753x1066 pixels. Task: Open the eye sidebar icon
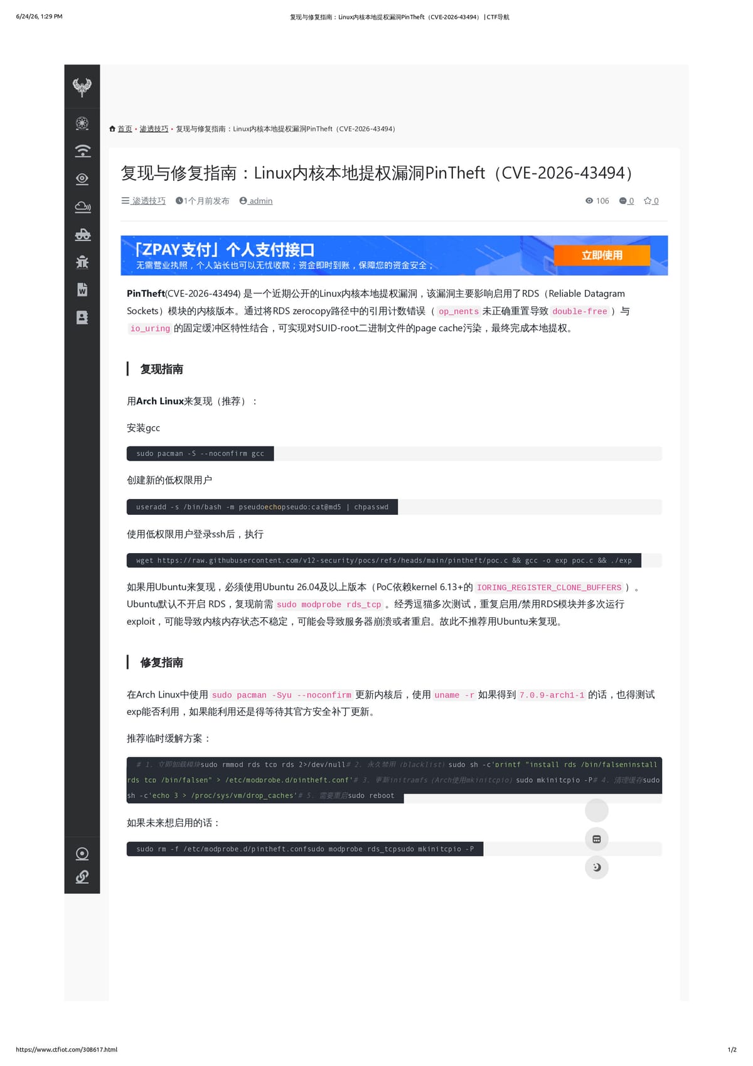point(82,179)
